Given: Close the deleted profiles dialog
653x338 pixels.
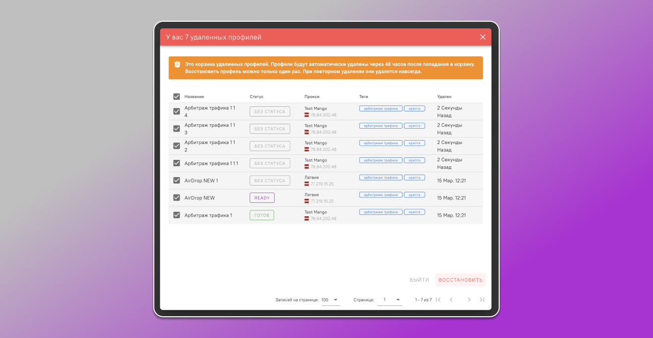Looking at the screenshot, I should click(x=483, y=37).
